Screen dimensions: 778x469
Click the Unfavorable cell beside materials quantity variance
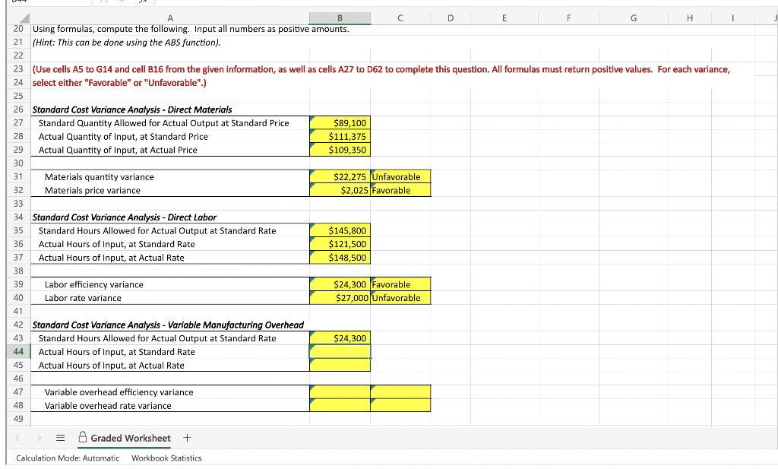[x=400, y=176]
